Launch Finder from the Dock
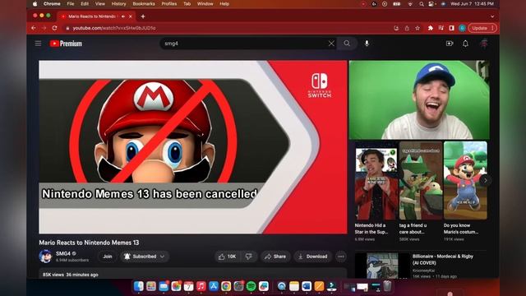Screen dimensions: 526x296 click(139, 286)
